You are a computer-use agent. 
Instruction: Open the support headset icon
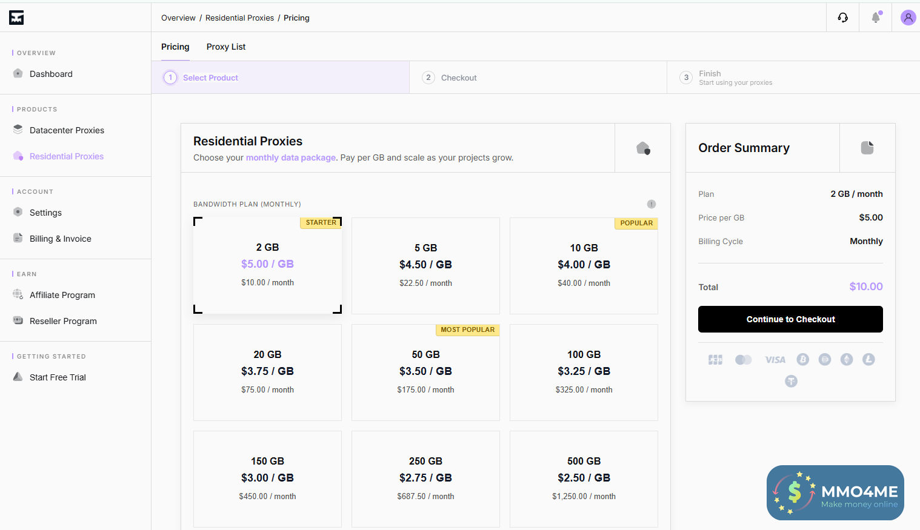pyautogui.click(x=843, y=18)
